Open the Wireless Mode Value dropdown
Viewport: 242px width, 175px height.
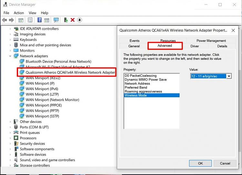coord(229,76)
